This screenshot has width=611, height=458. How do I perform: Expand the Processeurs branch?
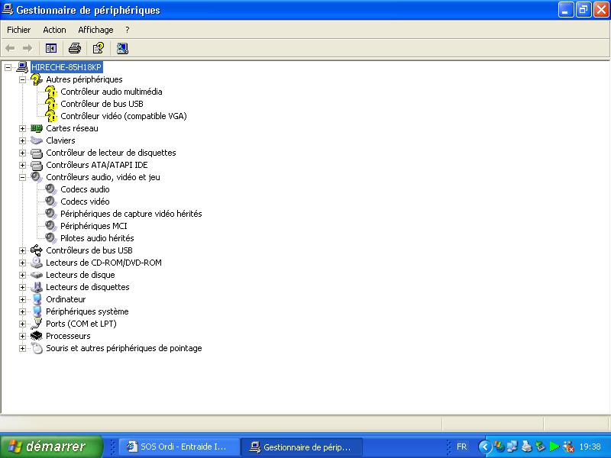click(x=23, y=336)
